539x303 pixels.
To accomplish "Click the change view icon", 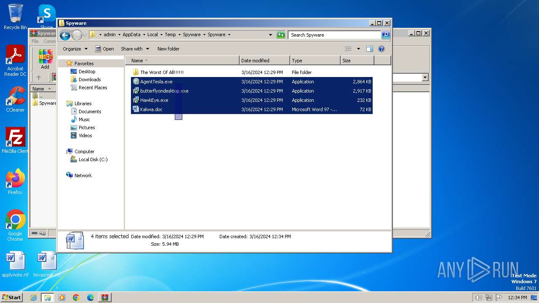I will [348, 49].
